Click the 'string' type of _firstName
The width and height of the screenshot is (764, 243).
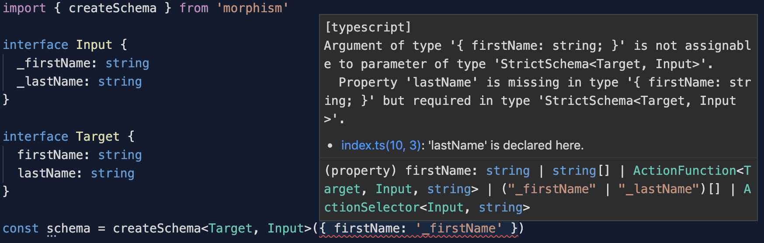point(127,63)
